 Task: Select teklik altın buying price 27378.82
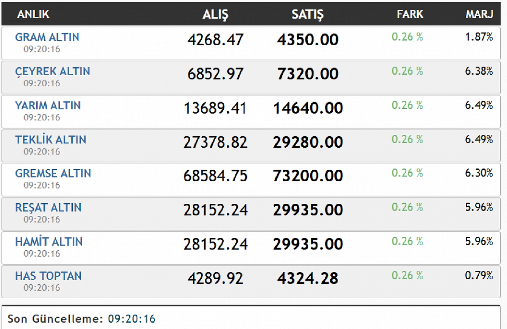pos(215,142)
